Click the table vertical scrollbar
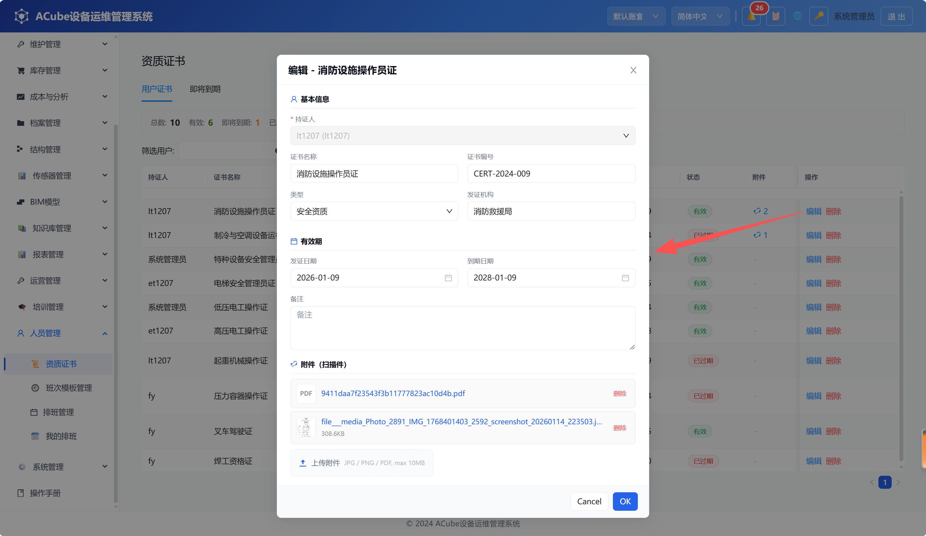926x536 pixels. (x=901, y=328)
